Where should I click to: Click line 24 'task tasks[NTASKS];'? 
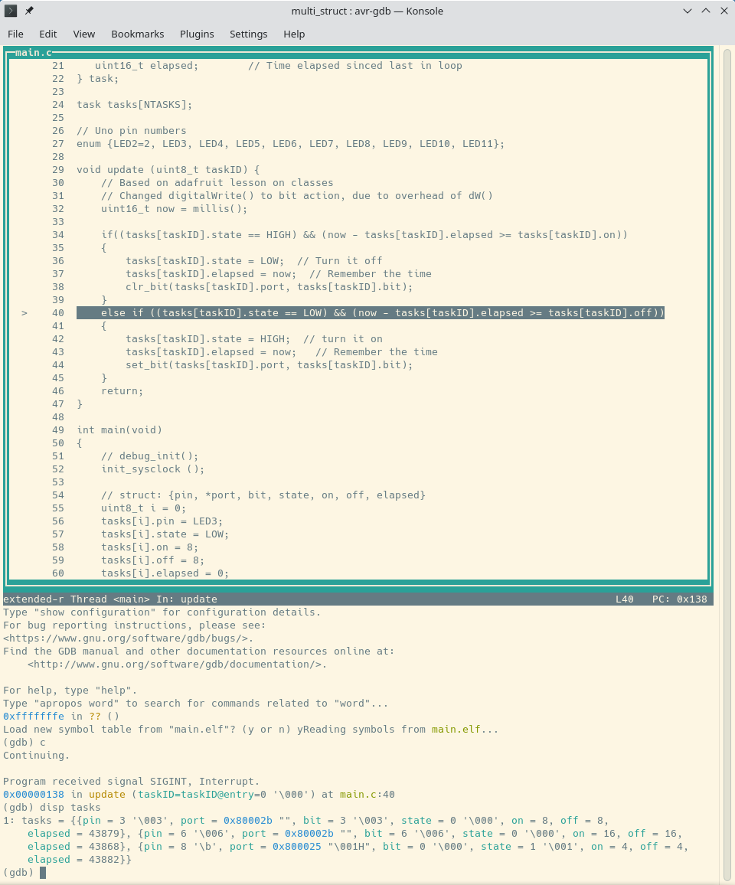(134, 104)
